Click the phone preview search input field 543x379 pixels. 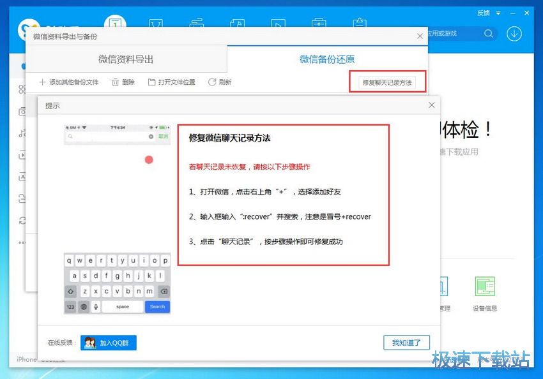click(111, 137)
